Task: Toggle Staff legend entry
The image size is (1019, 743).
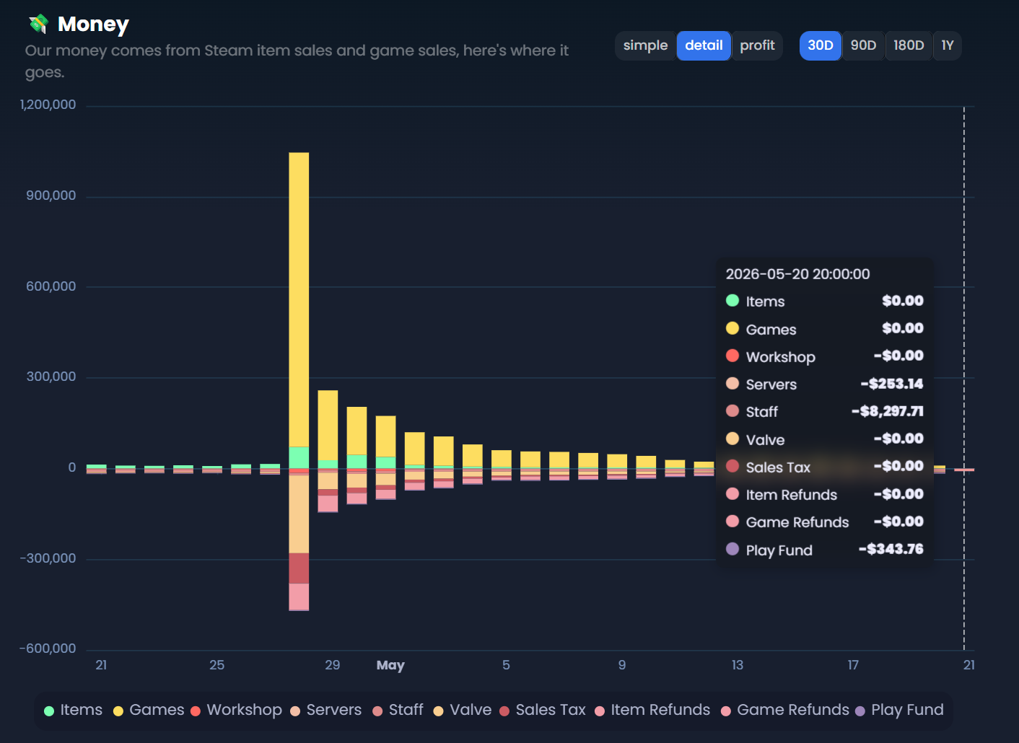Action: [398, 711]
